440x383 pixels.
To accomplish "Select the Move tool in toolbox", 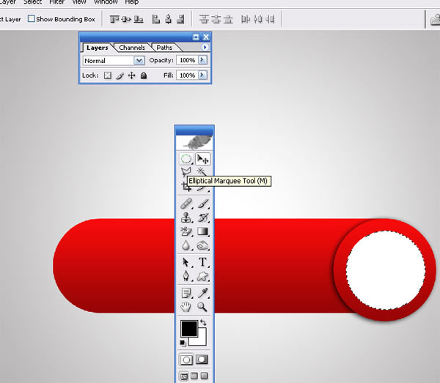I will (203, 159).
